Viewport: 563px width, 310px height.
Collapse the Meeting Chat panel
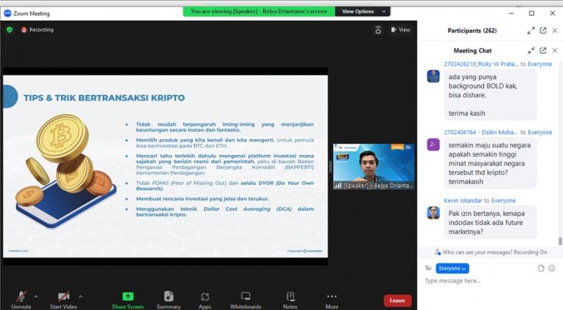click(x=531, y=50)
